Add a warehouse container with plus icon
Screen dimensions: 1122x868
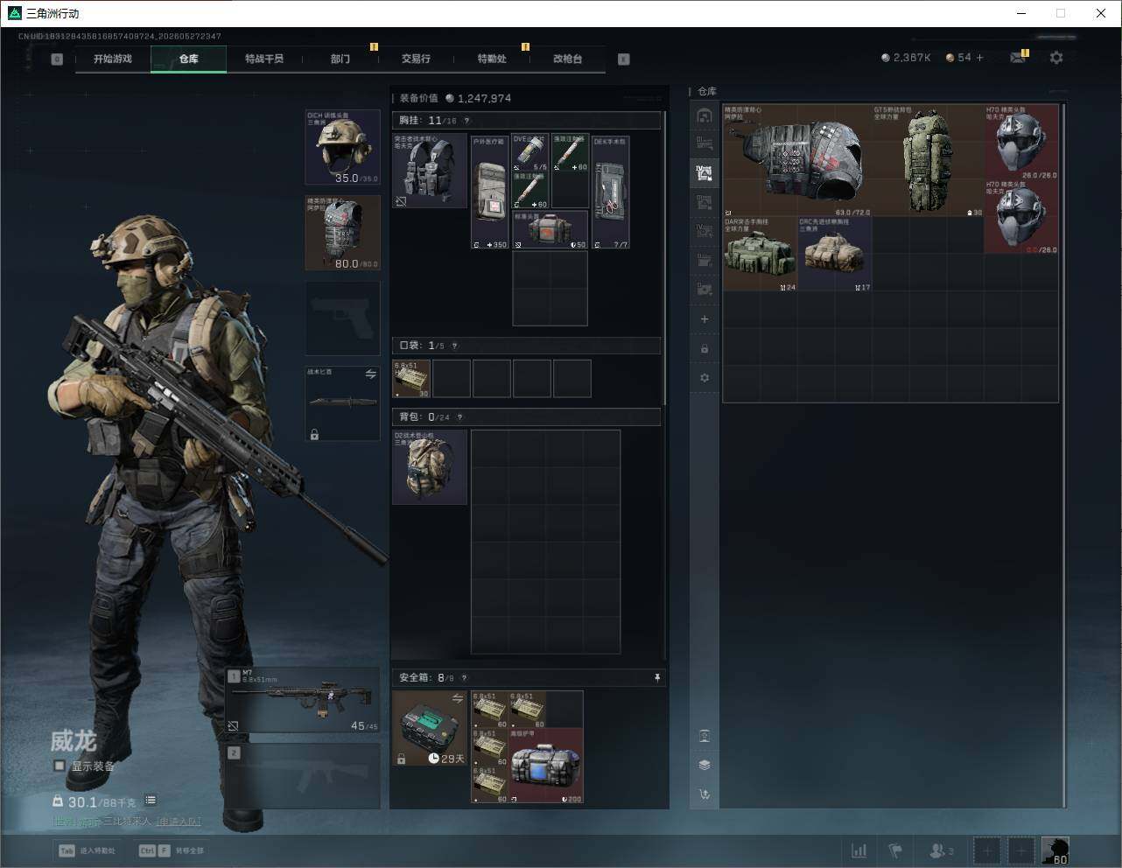[x=705, y=319]
